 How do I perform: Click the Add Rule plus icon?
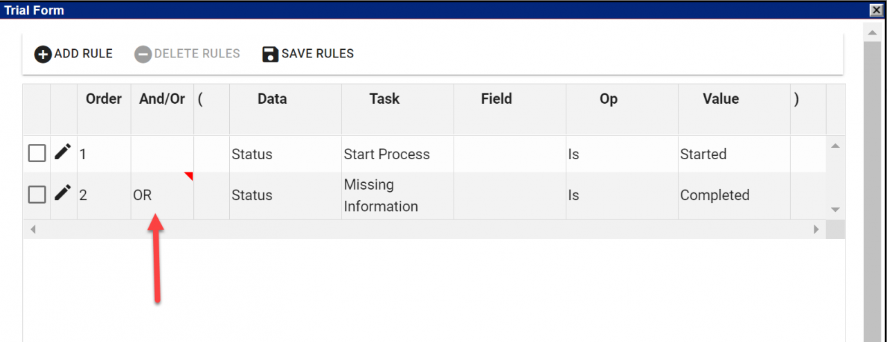click(43, 54)
